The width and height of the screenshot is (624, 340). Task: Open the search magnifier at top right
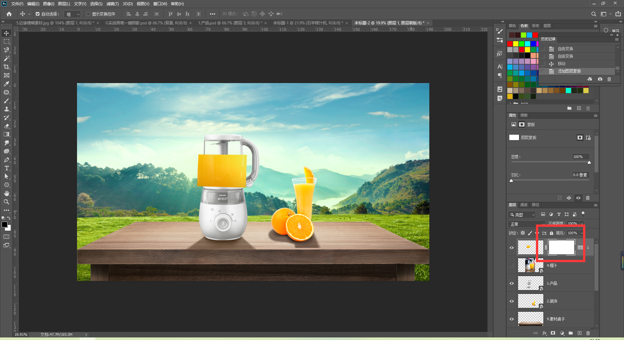pyautogui.click(x=594, y=14)
